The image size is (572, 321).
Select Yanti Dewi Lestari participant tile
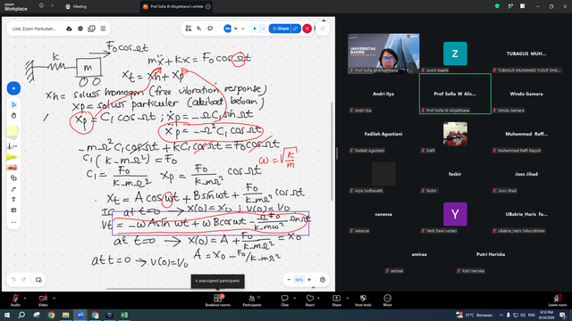point(455,214)
